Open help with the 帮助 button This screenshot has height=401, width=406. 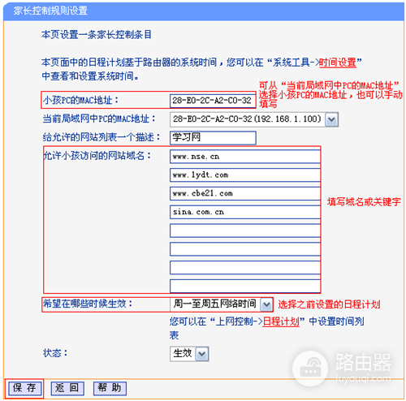[x=110, y=388]
